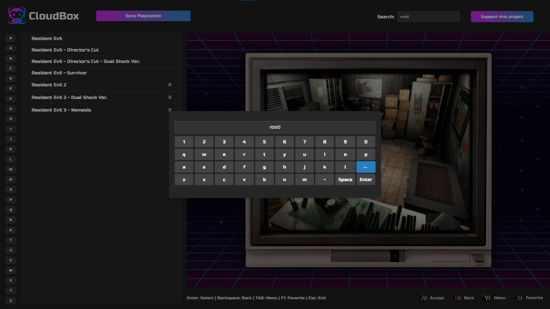Select Resident Evil 2 game entry
Viewport: 550px width, 309px height.
102,85
